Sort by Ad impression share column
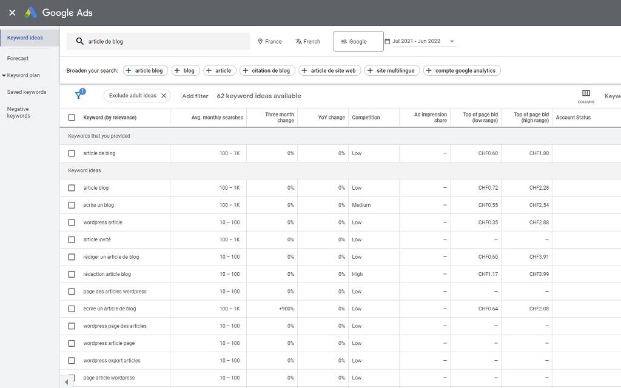621x388 pixels. pos(431,117)
